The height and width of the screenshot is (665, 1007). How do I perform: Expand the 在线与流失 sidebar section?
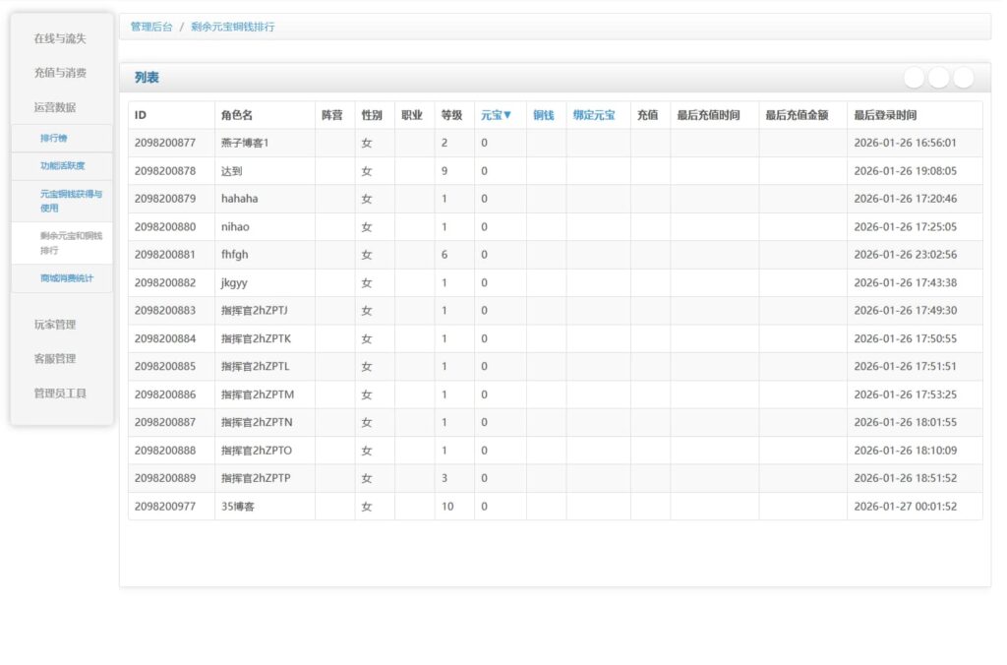point(60,38)
